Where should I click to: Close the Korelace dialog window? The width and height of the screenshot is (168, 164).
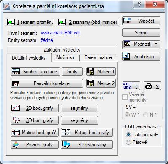pos(155,4)
